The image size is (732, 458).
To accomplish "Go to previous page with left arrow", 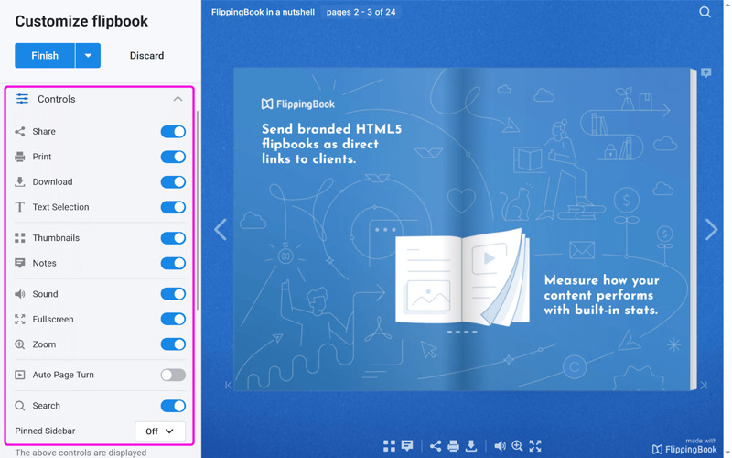I will click(221, 229).
